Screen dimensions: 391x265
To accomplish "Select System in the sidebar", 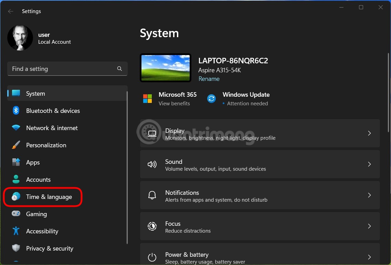I will (x=67, y=93).
